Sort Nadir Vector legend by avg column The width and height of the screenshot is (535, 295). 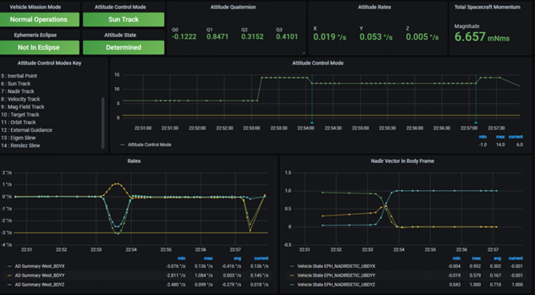497,259
